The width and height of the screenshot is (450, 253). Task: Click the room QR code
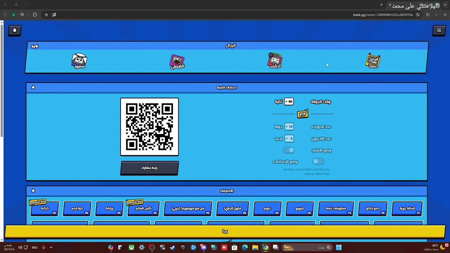pyautogui.click(x=149, y=127)
